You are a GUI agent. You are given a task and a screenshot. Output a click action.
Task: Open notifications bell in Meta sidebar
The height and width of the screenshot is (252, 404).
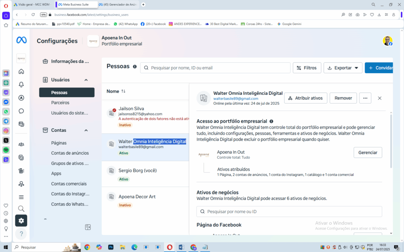click(x=21, y=84)
